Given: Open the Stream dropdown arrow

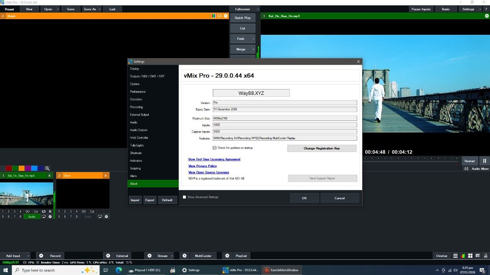Looking at the screenshot, I should pyautogui.click(x=172, y=256).
